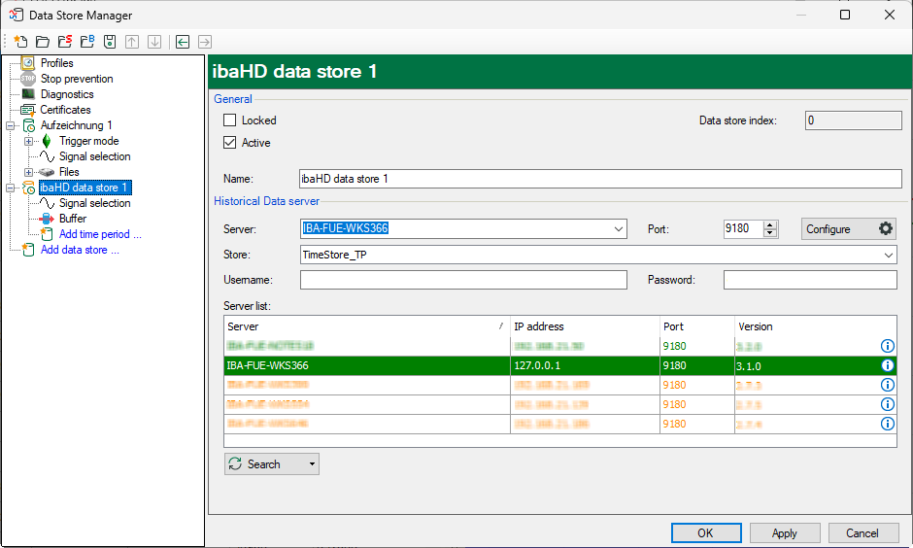Screen dimensions: 913x548
Task: Open the Server dropdown list
Action: (620, 229)
